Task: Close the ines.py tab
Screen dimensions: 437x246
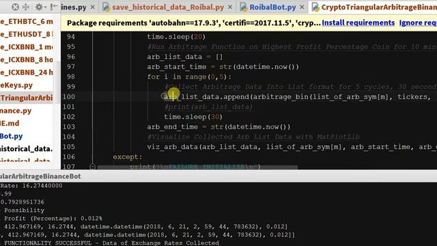Action: tap(93, 8)
